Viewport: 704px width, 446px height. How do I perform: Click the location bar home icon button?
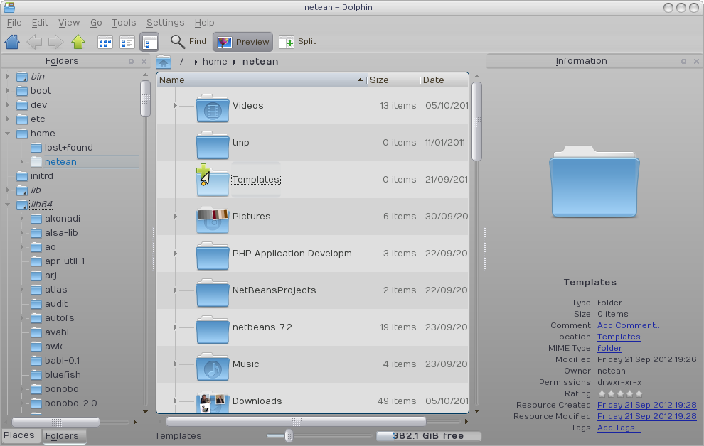[164, 62]
